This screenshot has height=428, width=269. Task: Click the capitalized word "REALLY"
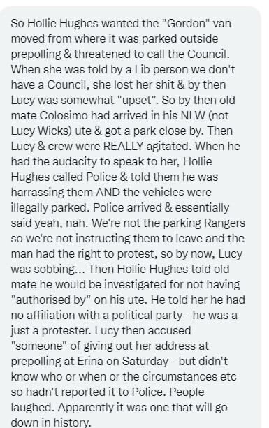[x=123, y=146]
